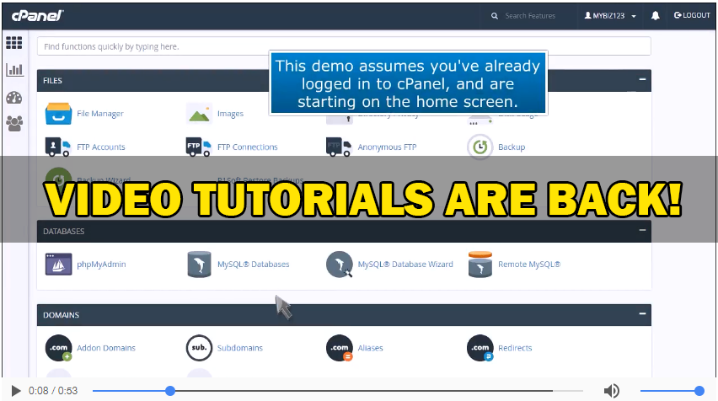Viewport: 718px width, 401px height.
Task: Click the search magnifier icon in header
Action: pyautogui.click(x=495, y=15)
